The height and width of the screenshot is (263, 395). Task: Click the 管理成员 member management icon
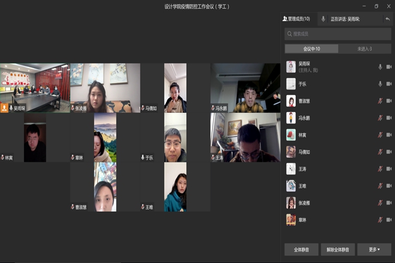coord(285,19)
